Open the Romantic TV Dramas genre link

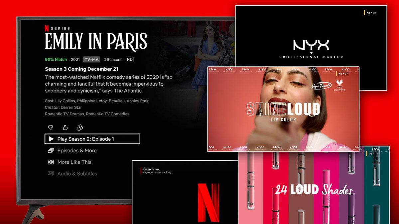[64, 113]
